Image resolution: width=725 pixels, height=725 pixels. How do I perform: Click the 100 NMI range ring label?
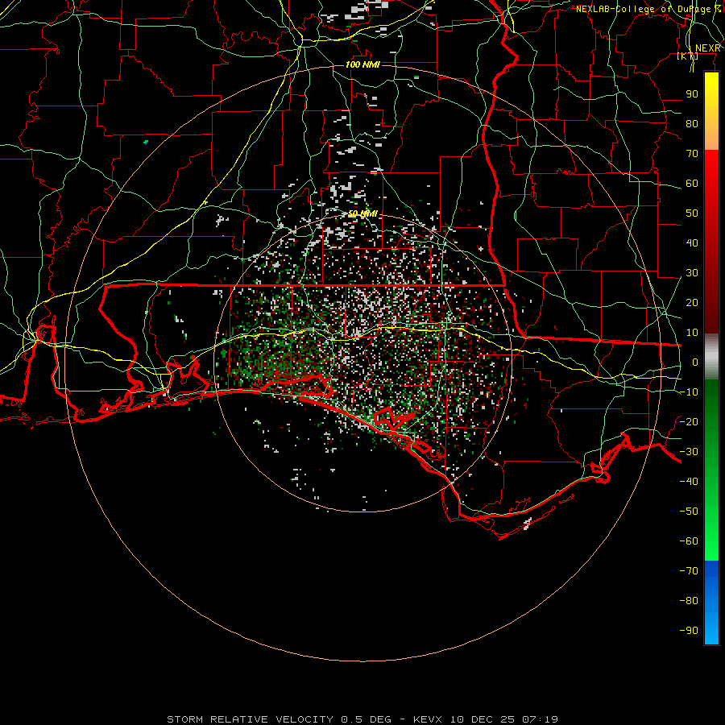(x=362, y=64)
